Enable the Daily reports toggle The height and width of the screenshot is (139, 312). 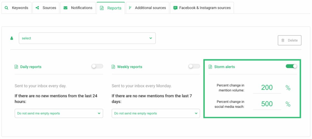[97, 66]
